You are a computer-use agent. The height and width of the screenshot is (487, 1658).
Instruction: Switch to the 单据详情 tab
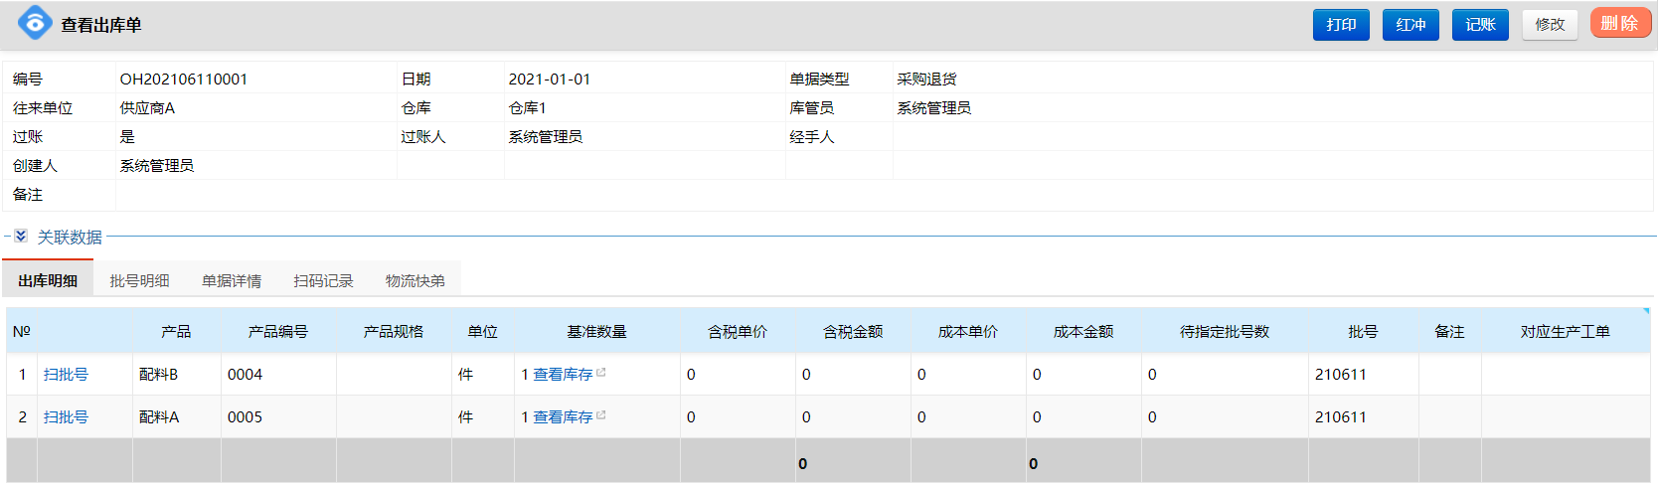(232, 280)
